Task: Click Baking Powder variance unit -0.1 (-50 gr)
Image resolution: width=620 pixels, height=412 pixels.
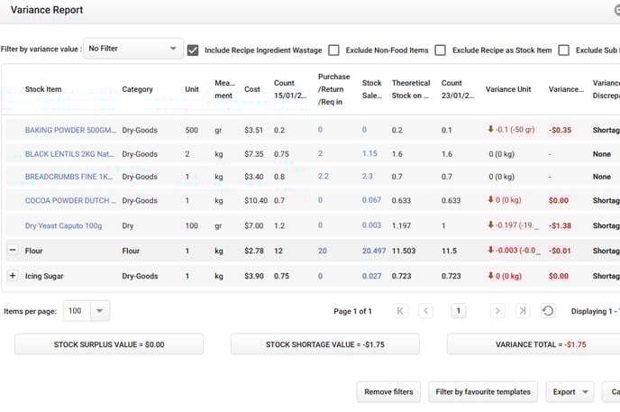Action: (x=511, y=130)
